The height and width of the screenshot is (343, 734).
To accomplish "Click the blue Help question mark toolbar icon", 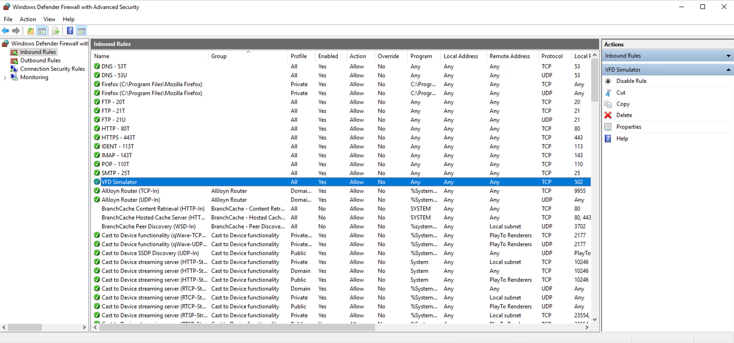I will [70, 31].
